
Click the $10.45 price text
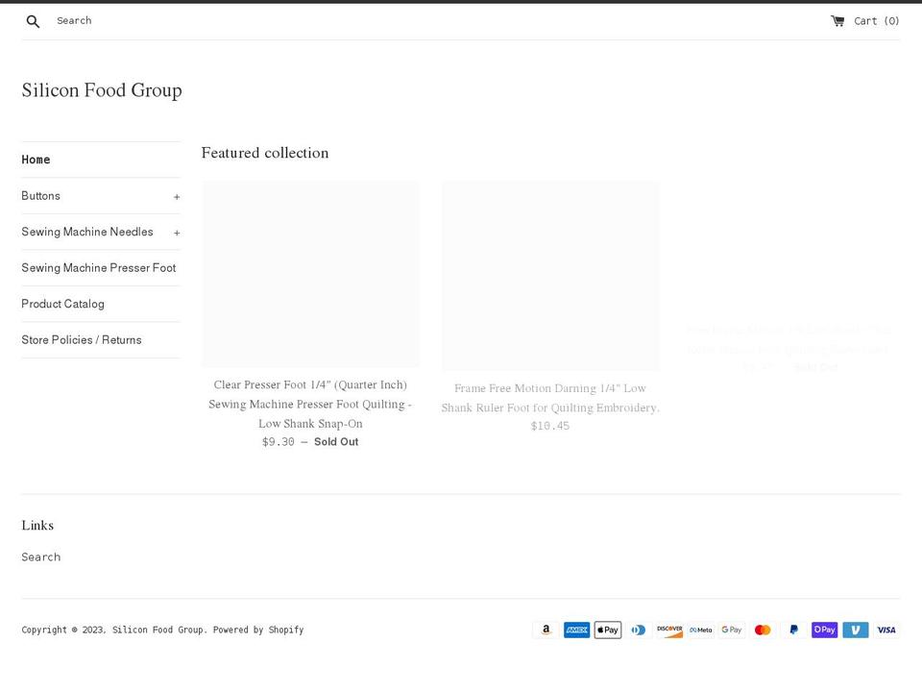tap(550, 426)
